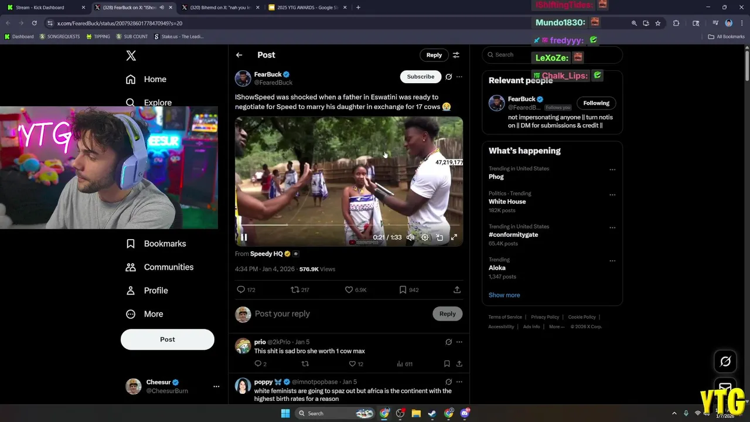Open the X logo home icon

coord(131,56)
